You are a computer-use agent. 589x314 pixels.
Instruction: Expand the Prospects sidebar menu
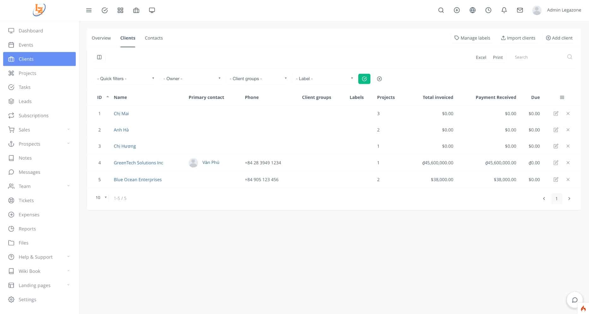[x=39, y=144]
